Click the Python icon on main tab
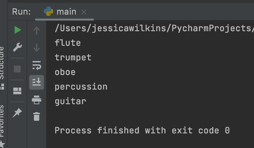The height and width of the screenshot is (148, 254). (49, 12)
